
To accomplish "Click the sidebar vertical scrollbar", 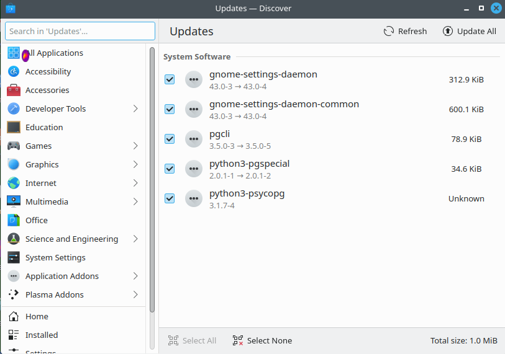I will coord(152,179).
